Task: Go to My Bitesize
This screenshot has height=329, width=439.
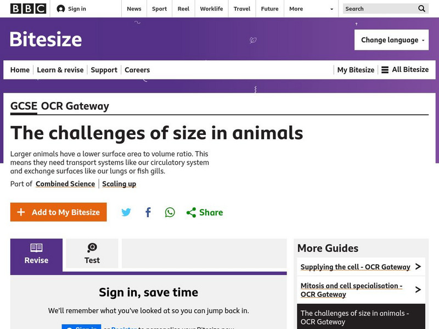Action: [x=356, y=70]
